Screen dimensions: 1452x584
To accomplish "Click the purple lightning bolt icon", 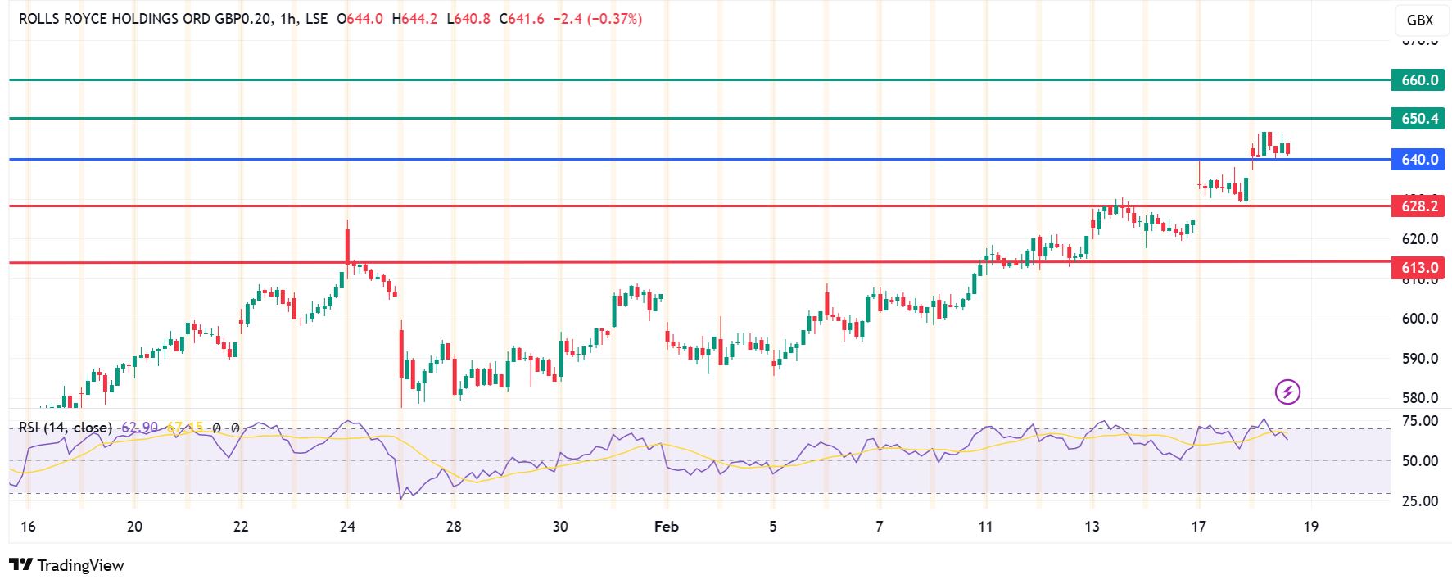I will (x=1287, y=392).
